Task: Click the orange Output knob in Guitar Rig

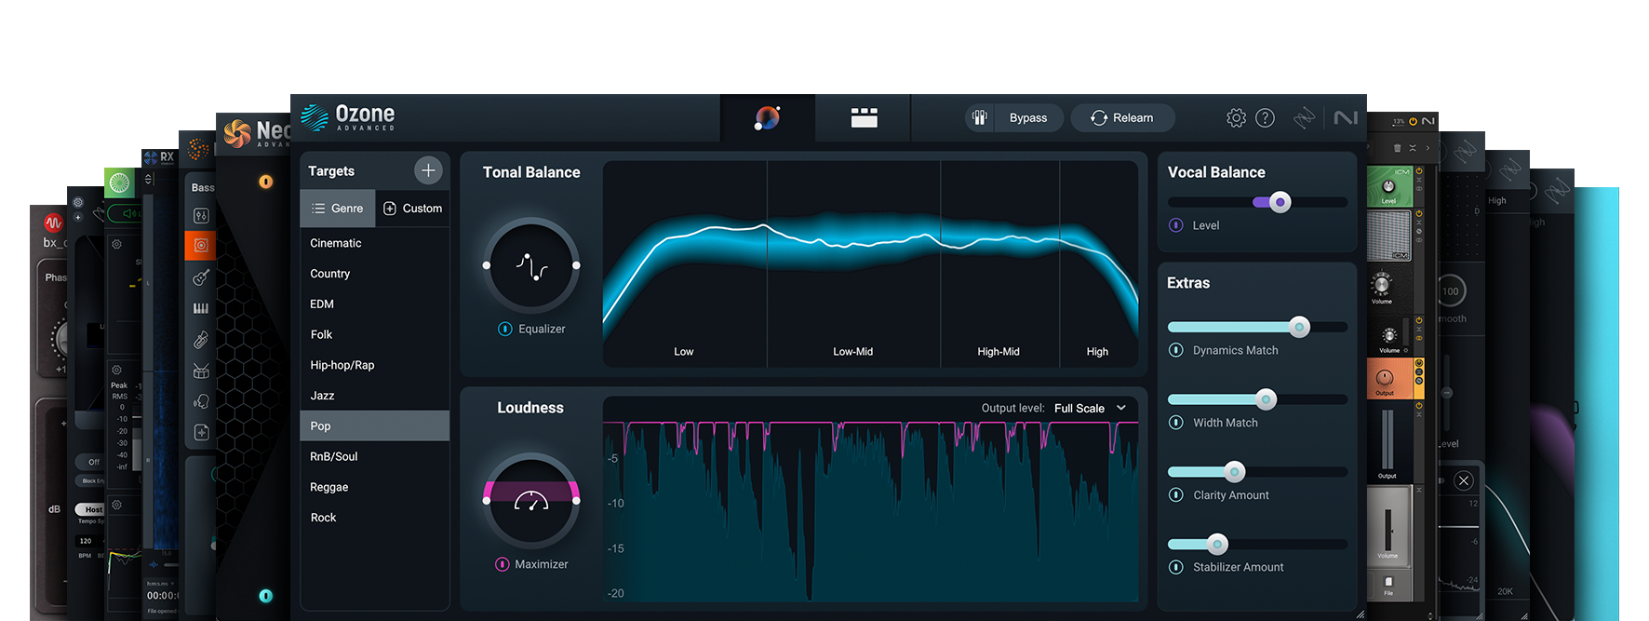Action: pos(1385,377)
